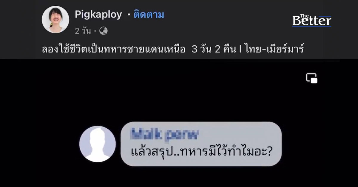This screenshot has width=358, height=187.
Task: Open the Pigkaploy page name
Action: 98,15
